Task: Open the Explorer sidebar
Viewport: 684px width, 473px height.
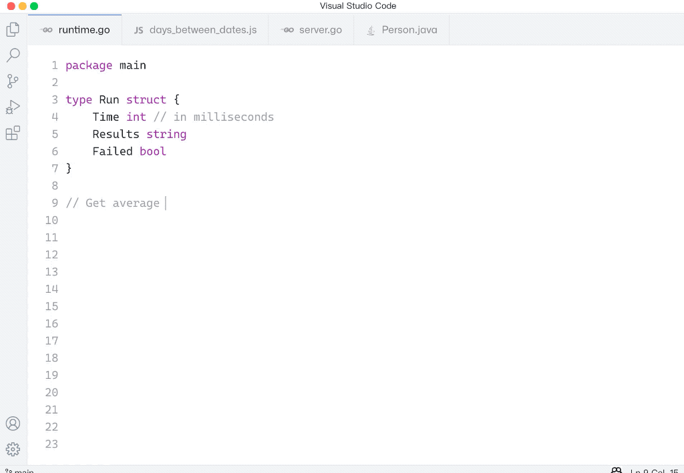Action: tap(13, 29)
